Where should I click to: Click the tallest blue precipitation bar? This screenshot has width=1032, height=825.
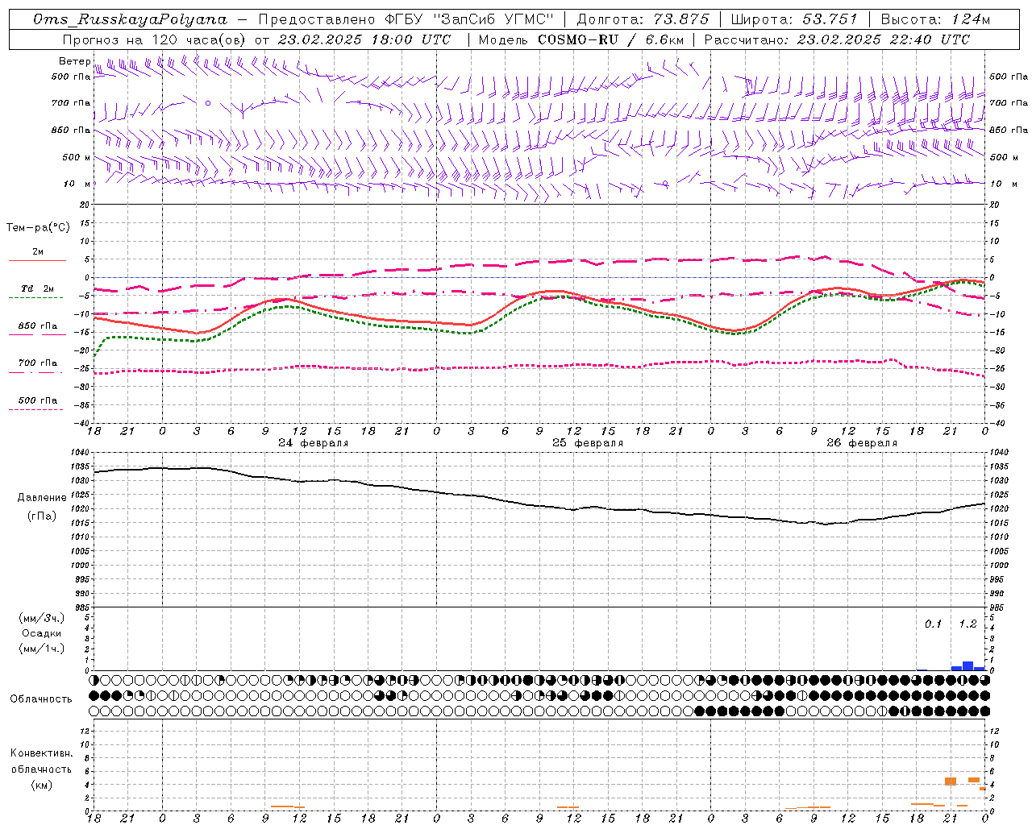coord(968,665)
